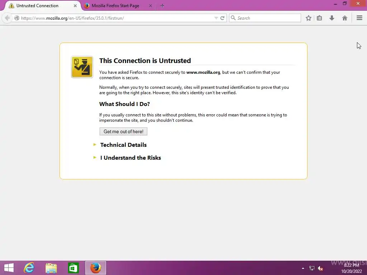Open the Downloads arrow icon
This screenshot has height=275, width=367.
point(332,18)
